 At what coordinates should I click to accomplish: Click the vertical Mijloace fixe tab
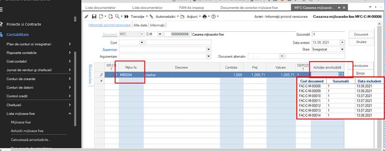90,74
